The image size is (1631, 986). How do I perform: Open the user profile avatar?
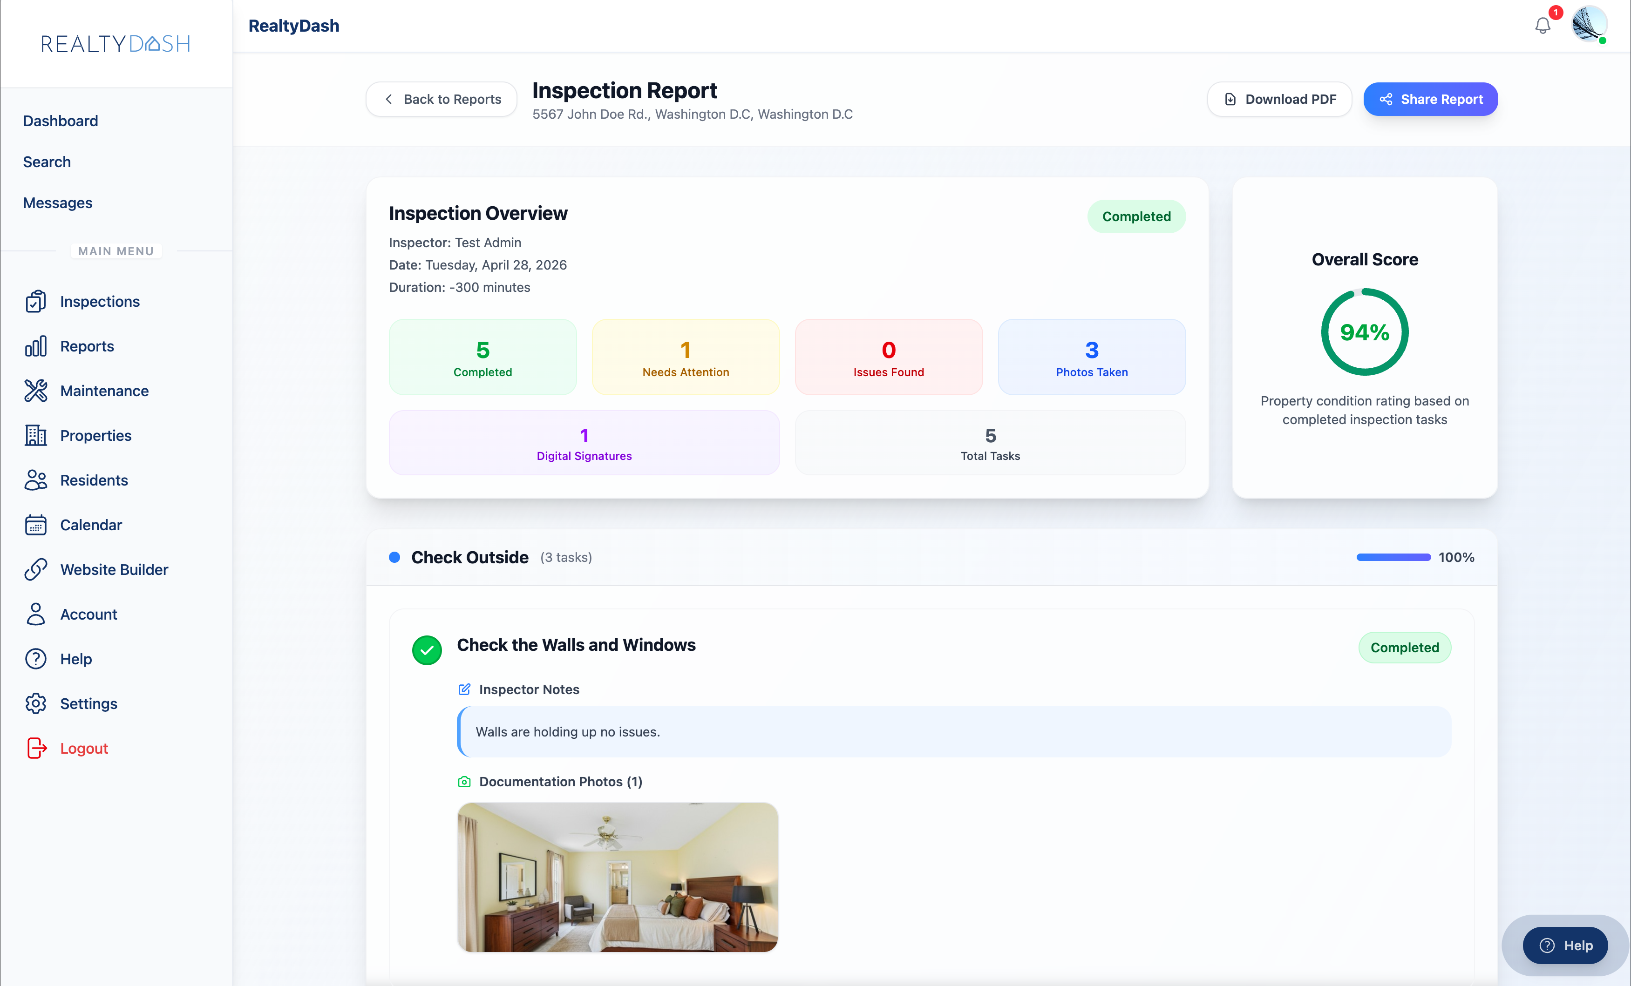[1589, 25]
